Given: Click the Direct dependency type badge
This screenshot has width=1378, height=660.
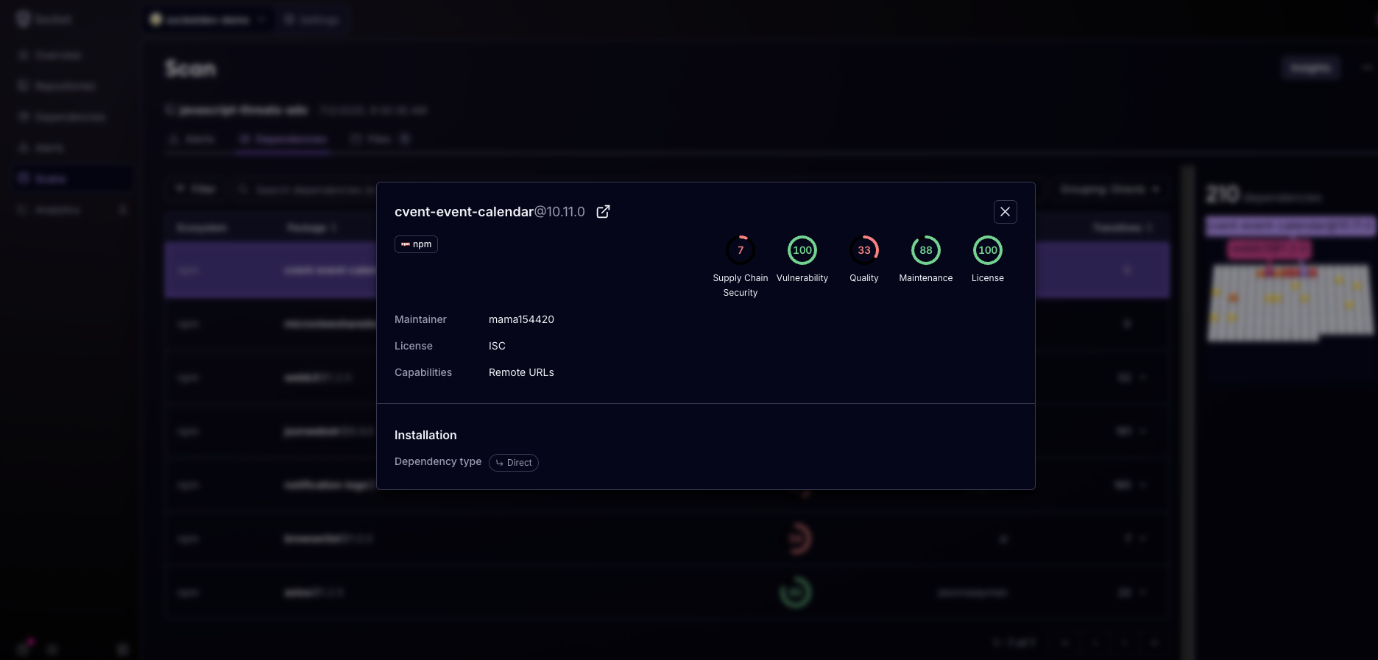Looking at the screenshot, I should [x=514, y=463].
